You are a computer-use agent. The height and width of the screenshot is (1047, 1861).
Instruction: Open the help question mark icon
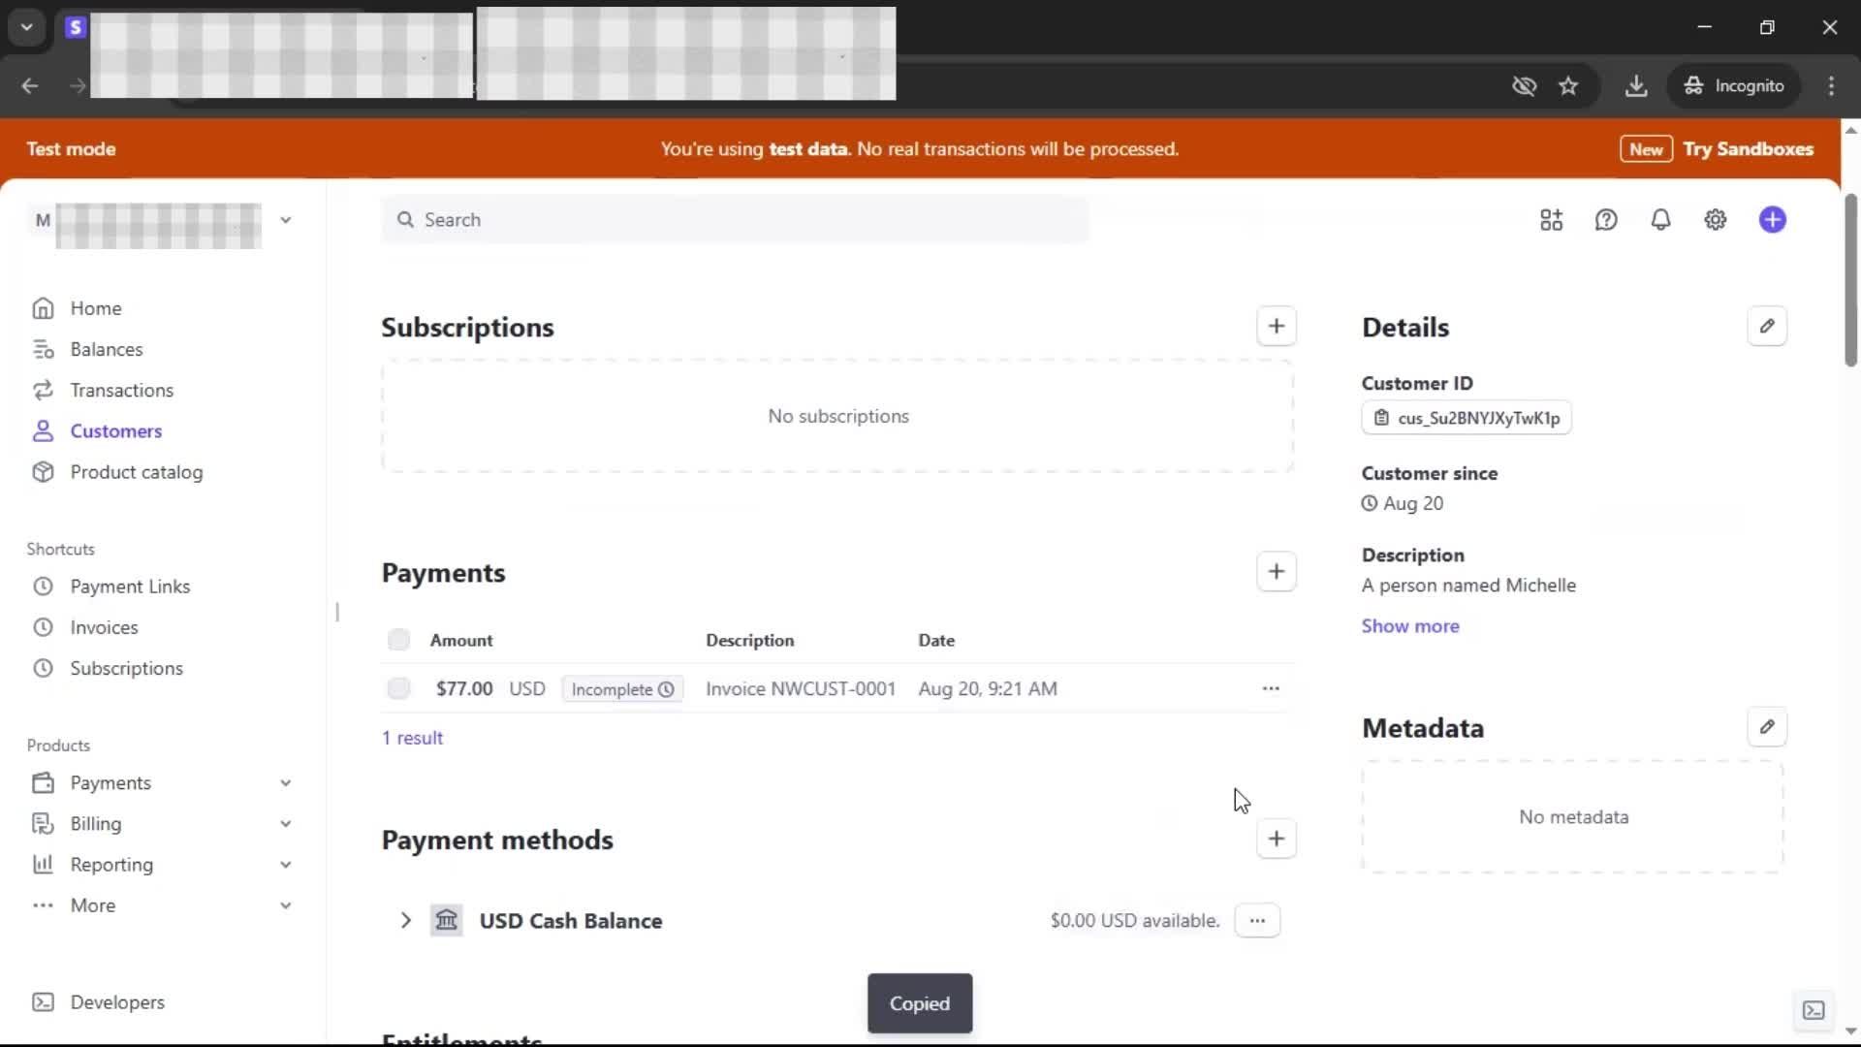pyautogui.click(x=1605, y=220)
